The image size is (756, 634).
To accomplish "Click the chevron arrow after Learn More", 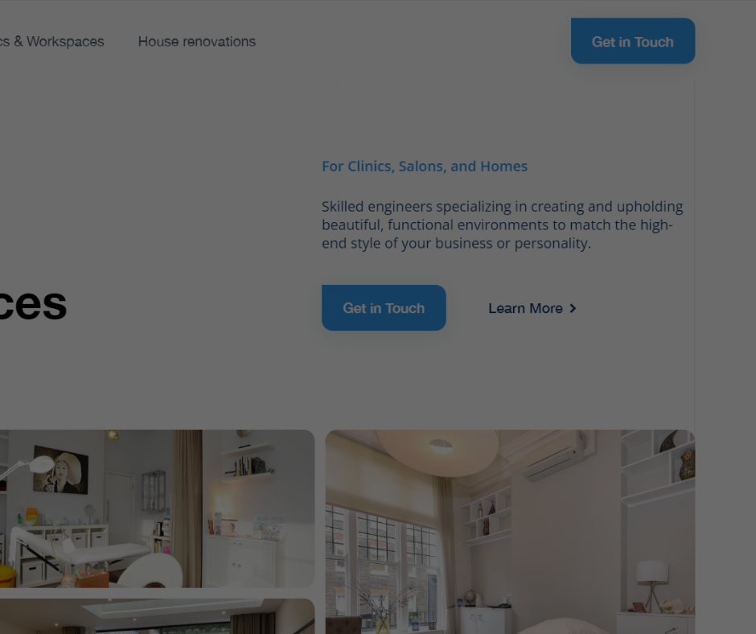I will pos(573,308).
